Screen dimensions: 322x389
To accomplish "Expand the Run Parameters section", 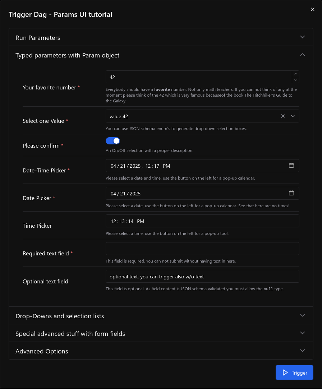I will pyautogui.click(x=161, y=37).
